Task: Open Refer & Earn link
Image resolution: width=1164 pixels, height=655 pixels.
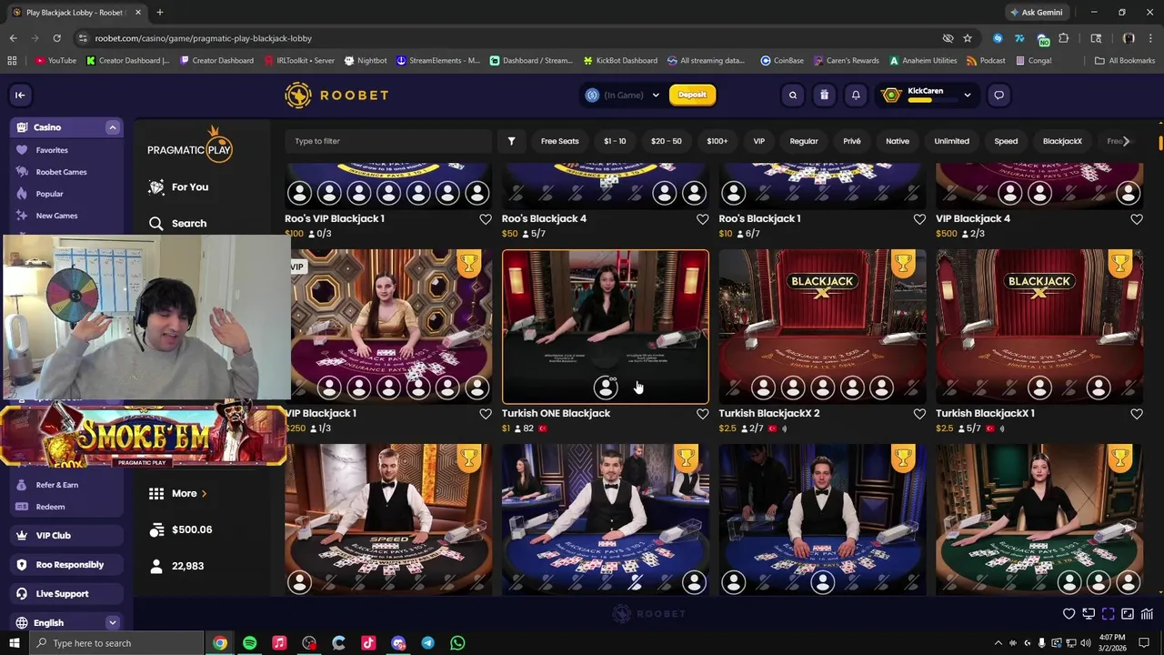Action: [x=56, y=485]
